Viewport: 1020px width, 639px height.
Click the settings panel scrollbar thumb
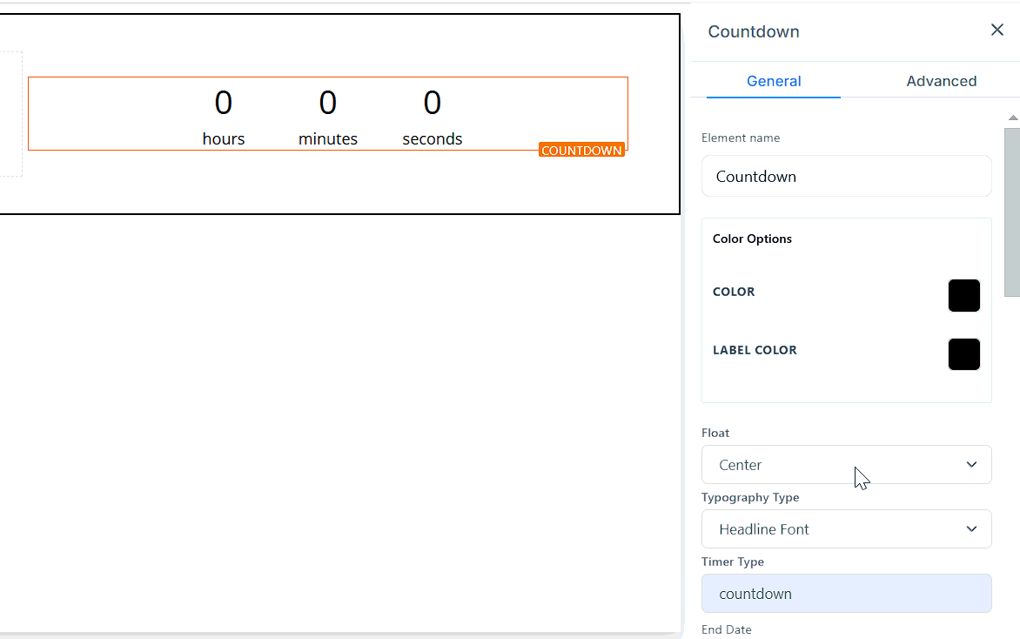[1012, 212]
